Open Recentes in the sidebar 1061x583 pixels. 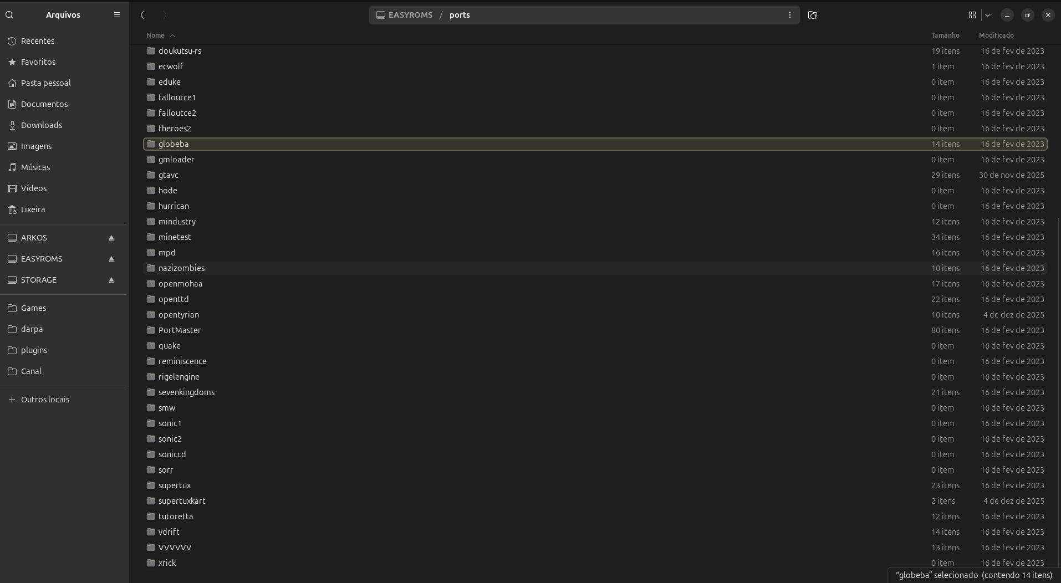[38, 41]
